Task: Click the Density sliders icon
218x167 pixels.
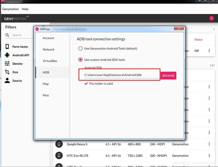Action: click(7, 63)
